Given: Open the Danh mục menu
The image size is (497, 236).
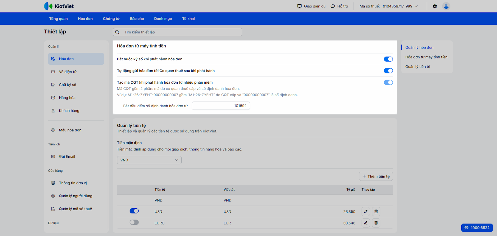Looking at the screenshot, I should (x=163, y=19).
